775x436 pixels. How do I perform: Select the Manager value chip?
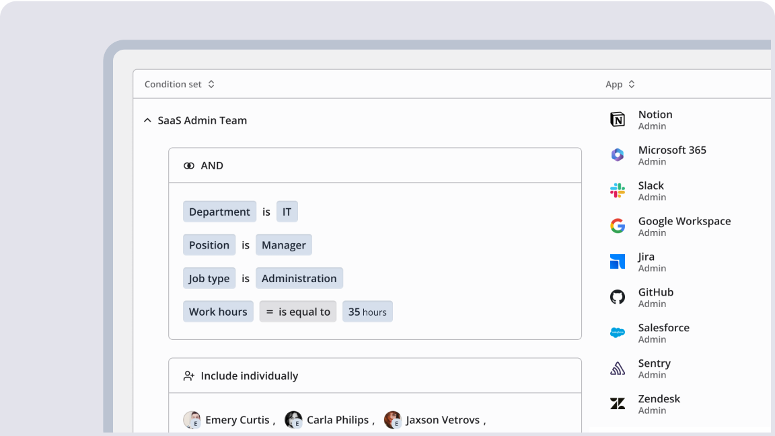283,245
